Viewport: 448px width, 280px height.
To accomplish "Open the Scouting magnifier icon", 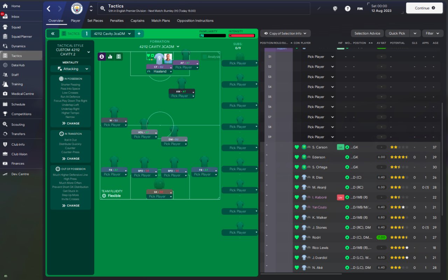I will click(x=5, y=124).
